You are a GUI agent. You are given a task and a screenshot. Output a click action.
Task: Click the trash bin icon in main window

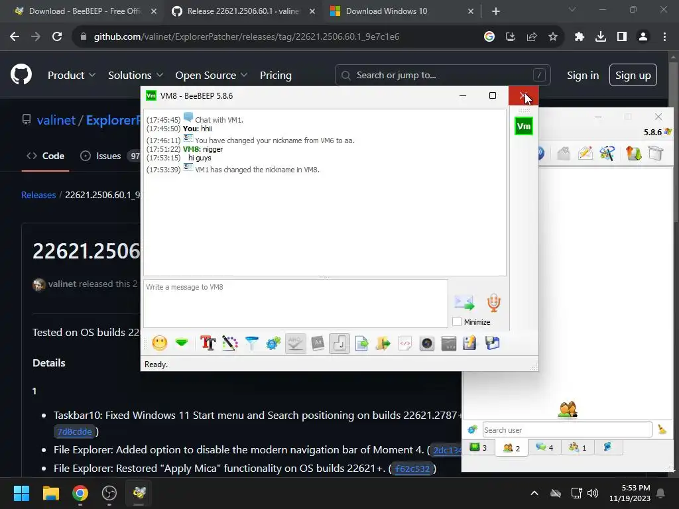656,153
